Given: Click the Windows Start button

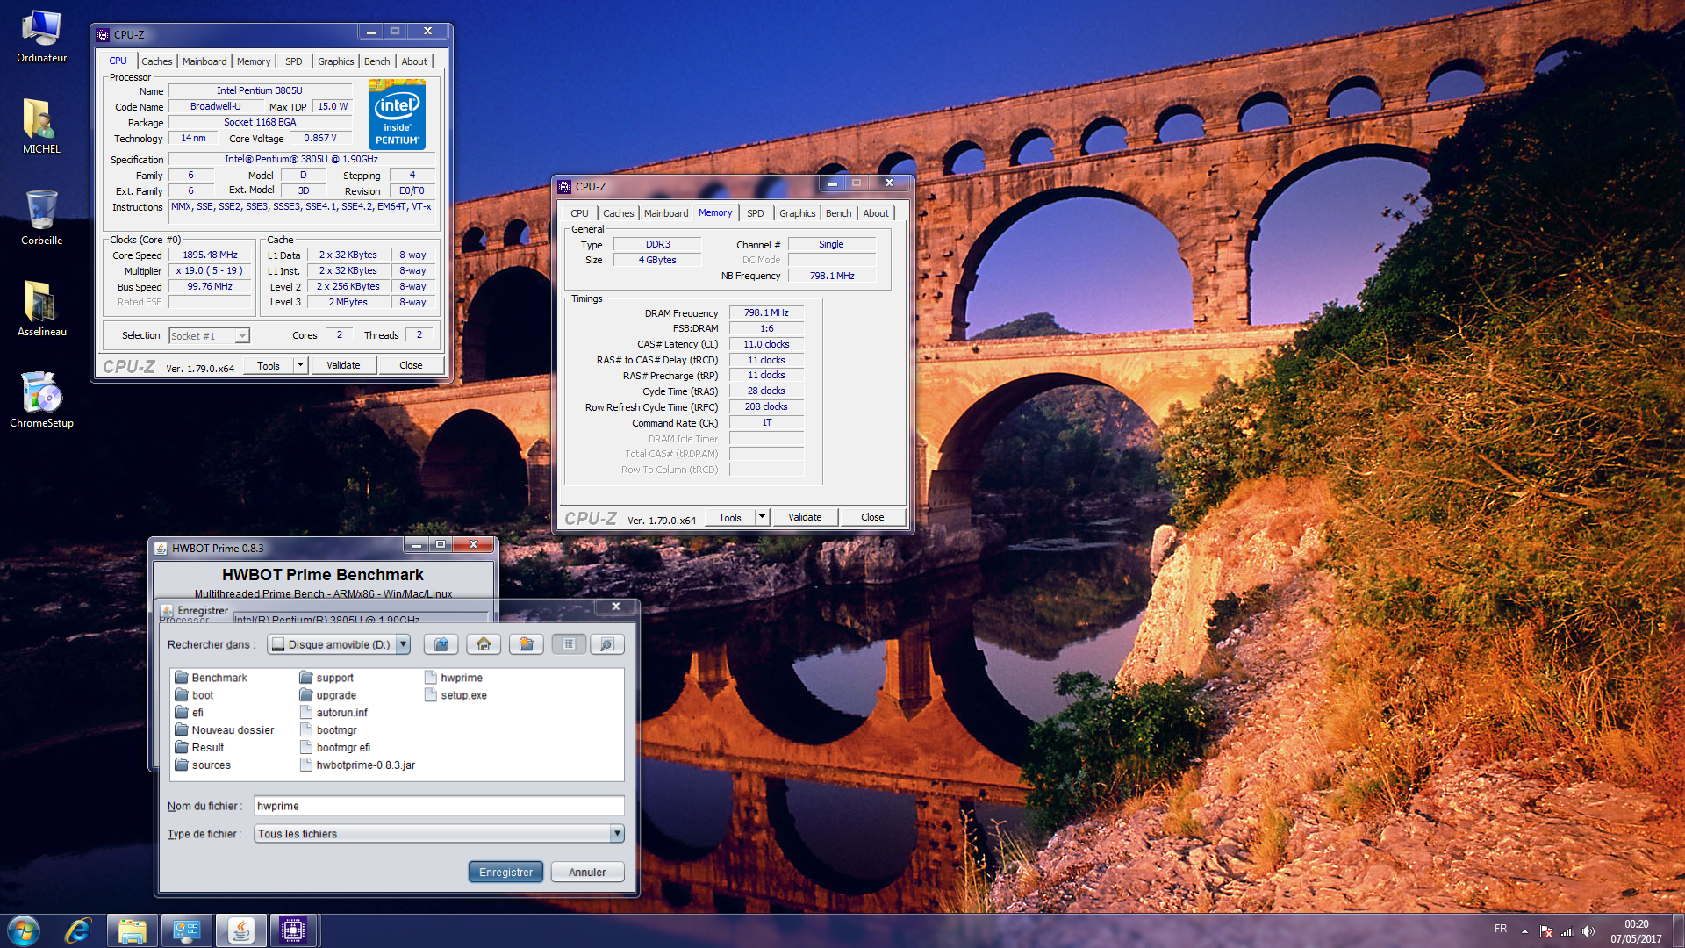Looking at the screenshot, I should click(24, 930).
